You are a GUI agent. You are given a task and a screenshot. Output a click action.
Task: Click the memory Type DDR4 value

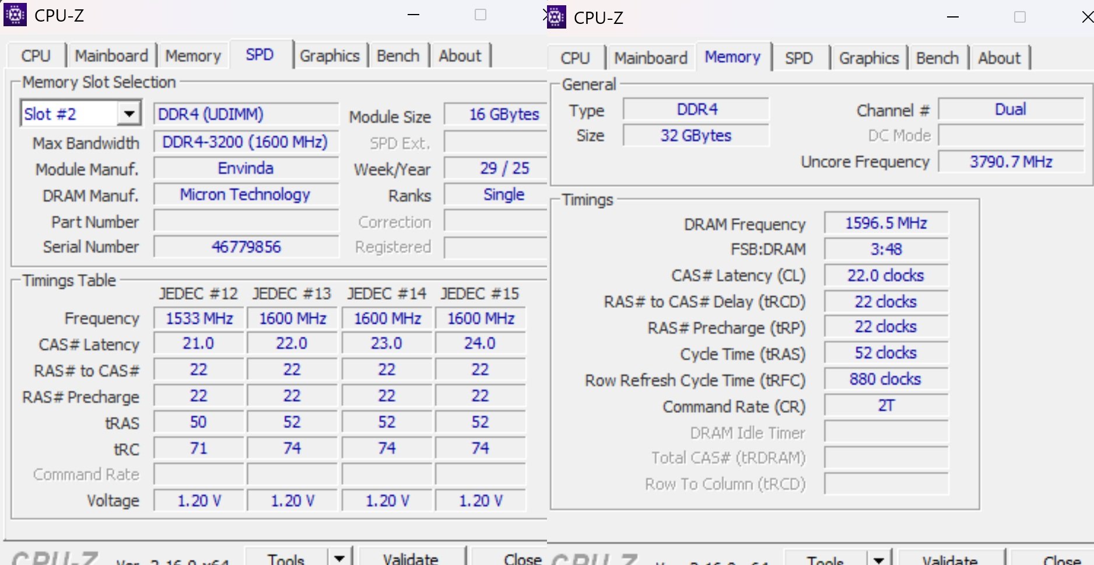[x=696, y=109]
